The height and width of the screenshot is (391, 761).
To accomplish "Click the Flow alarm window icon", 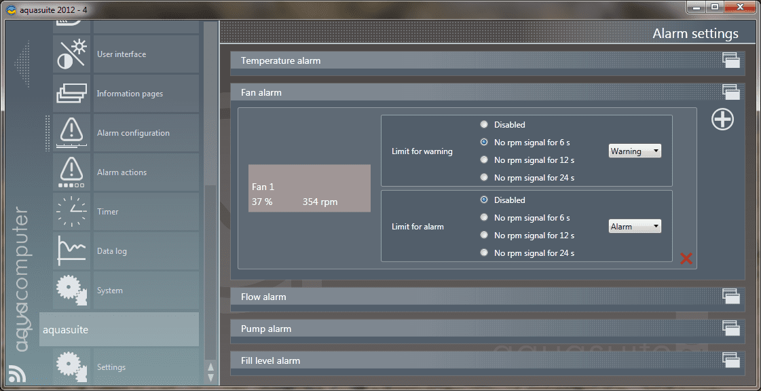I will click(731, 296).
